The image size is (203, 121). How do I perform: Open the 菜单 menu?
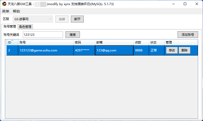(6, 11)
